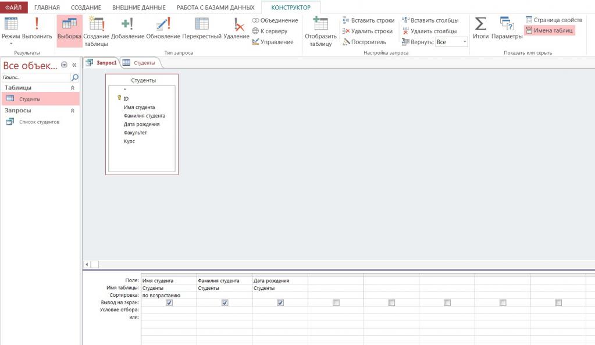The height and width of the screenshot is (345, 595).
Task: Uncheck display for Дата рождения column
Action: pos(280,303)
